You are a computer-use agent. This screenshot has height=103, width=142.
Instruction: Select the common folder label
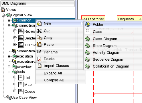click(x=24, y=20)
